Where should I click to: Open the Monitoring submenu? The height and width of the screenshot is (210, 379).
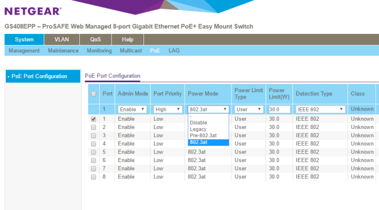coord(99,51)
